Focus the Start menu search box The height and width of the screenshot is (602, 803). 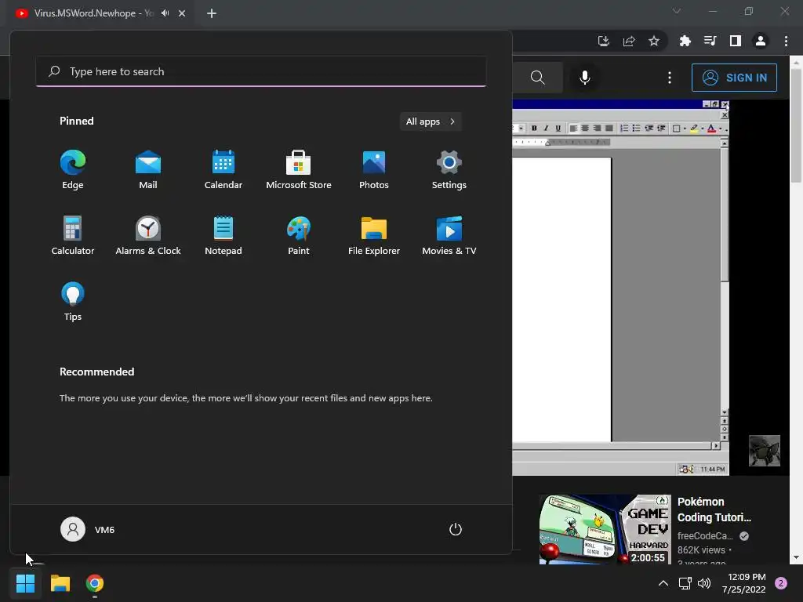click(260, 71)
